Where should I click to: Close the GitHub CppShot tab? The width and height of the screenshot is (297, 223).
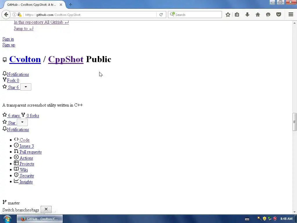(61, 5)
